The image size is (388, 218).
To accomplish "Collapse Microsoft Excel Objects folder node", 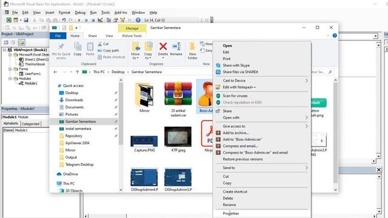I will [10, 54].
